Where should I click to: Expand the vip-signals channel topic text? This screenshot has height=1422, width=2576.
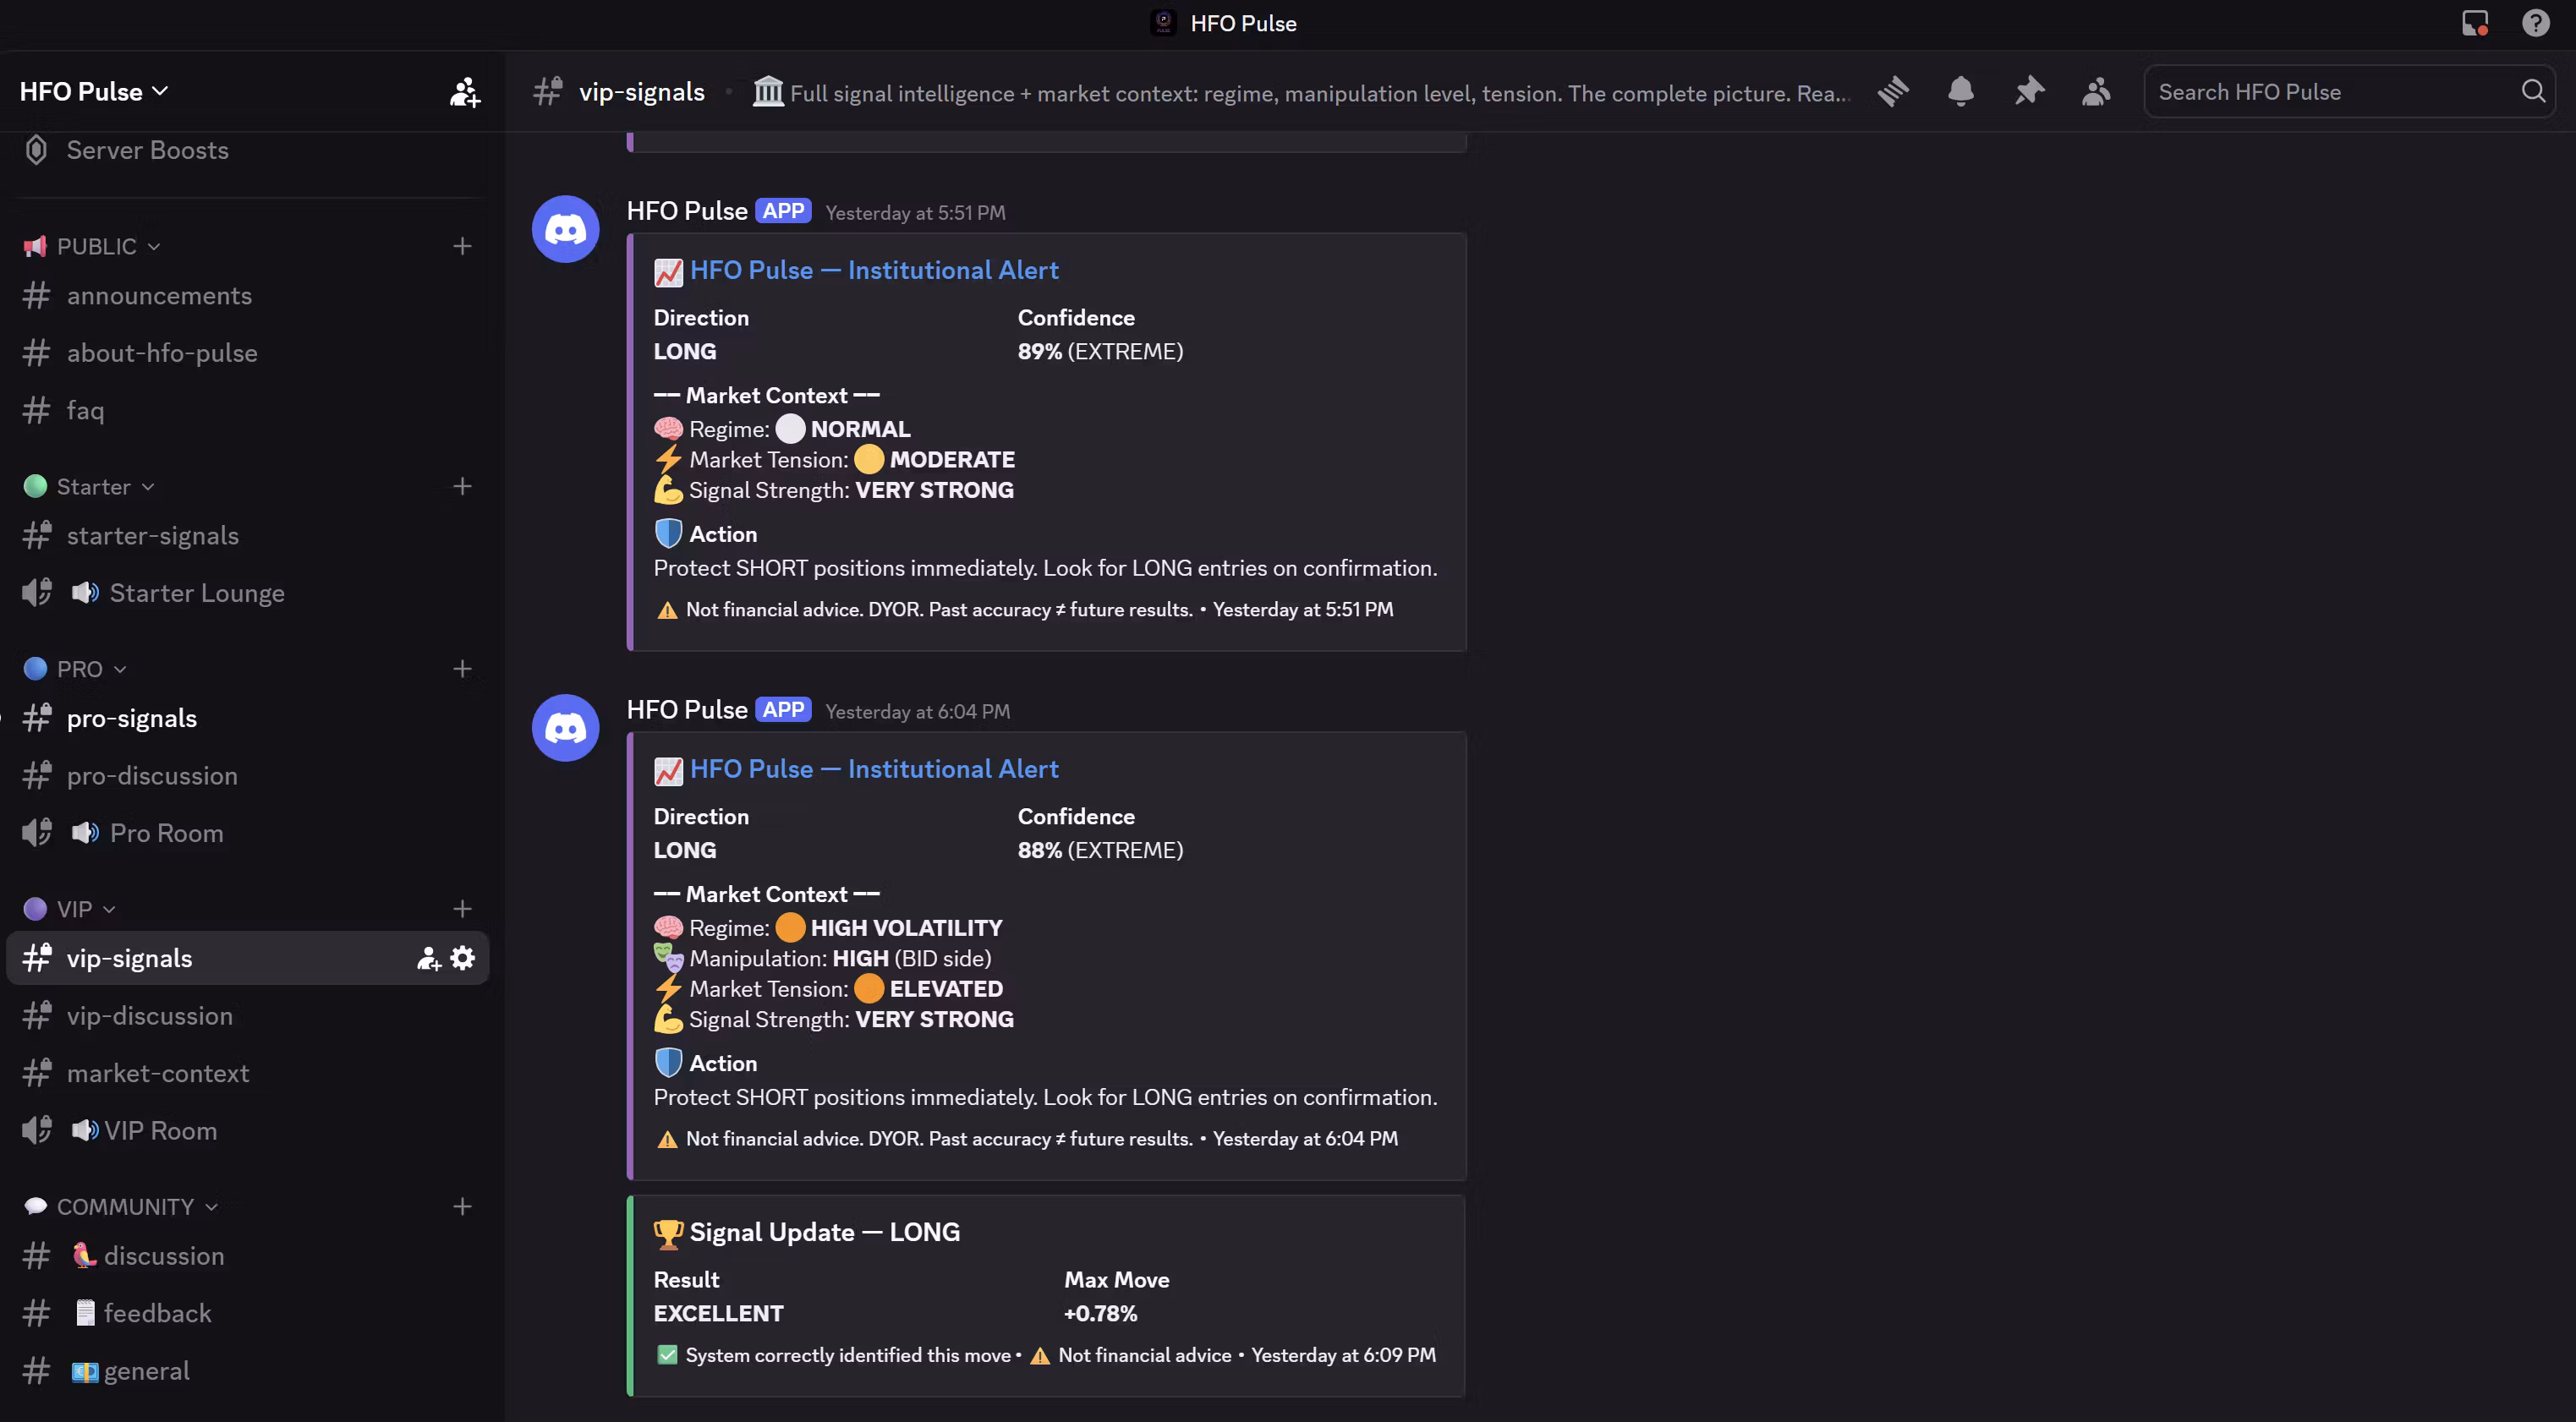[1319, 93]
